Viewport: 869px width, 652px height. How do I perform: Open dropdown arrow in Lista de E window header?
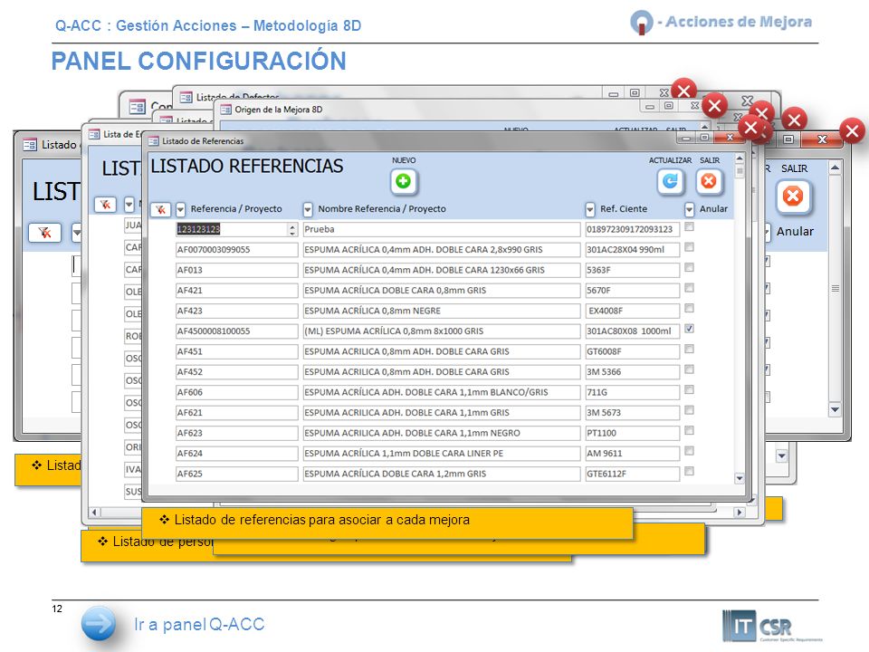click(x=129, y=205)
